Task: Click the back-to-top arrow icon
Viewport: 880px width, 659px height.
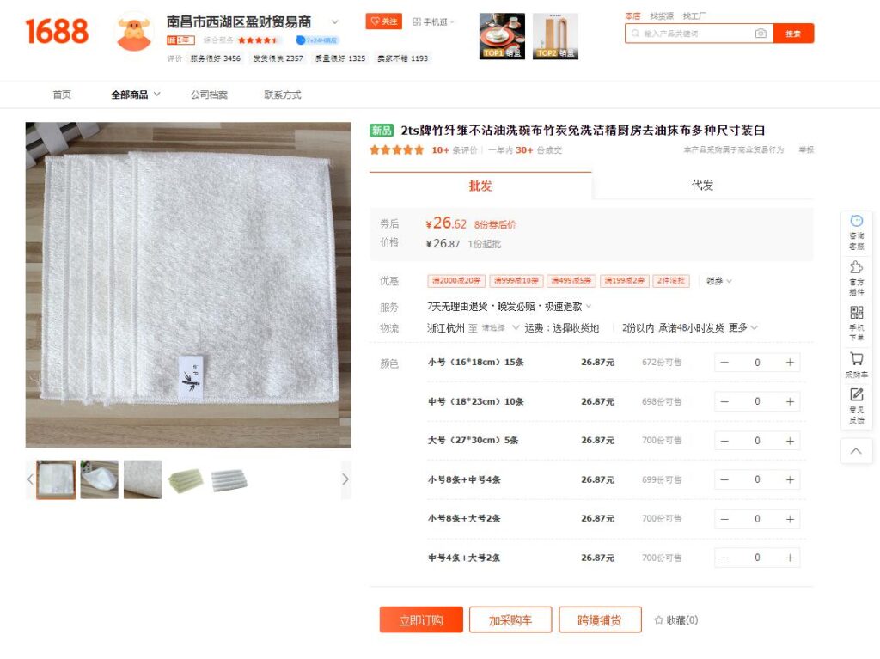Action: (x=856, y=451)
